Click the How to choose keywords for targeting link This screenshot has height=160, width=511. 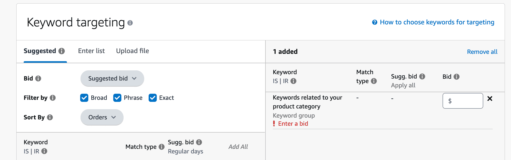pos(436,22)
